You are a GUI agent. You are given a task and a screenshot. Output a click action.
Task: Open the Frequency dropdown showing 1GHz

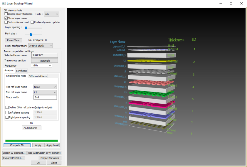click(41, 66)
